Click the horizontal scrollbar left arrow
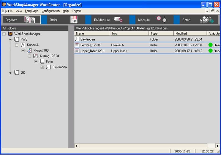The height and width of the screenshot is (155, 222). coord(77,146)
